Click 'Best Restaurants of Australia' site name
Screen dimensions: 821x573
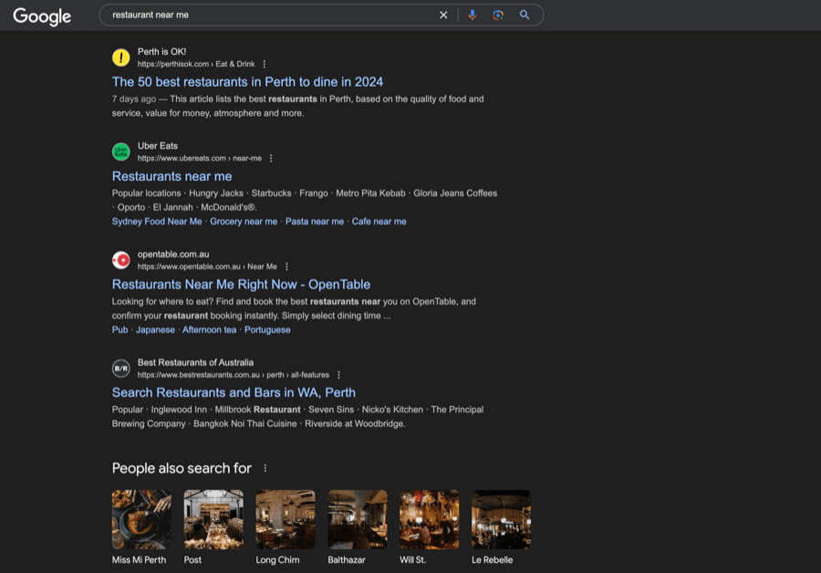195,362
